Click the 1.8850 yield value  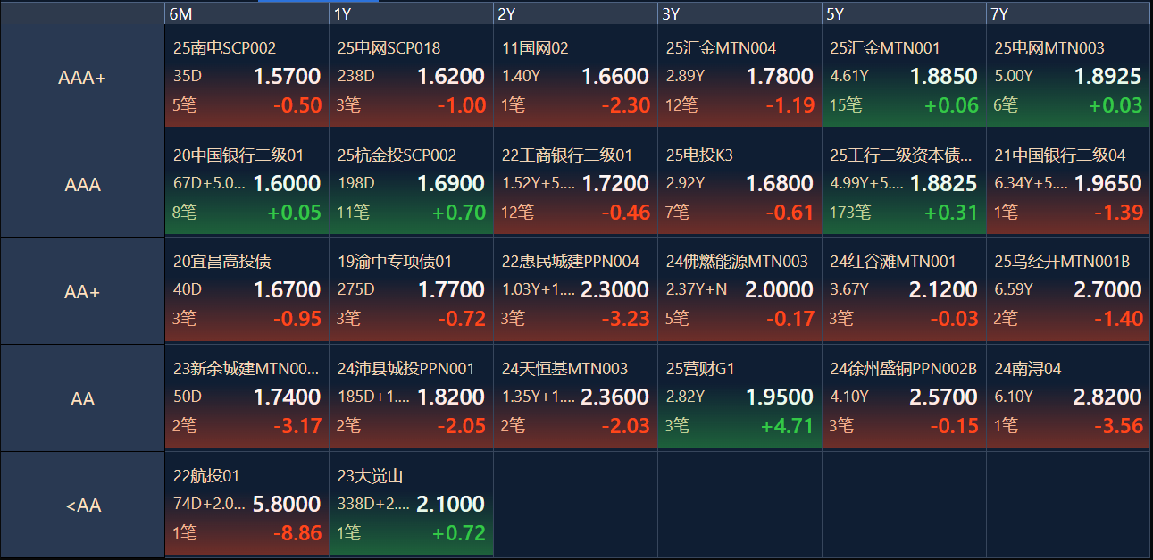point(943,77)
